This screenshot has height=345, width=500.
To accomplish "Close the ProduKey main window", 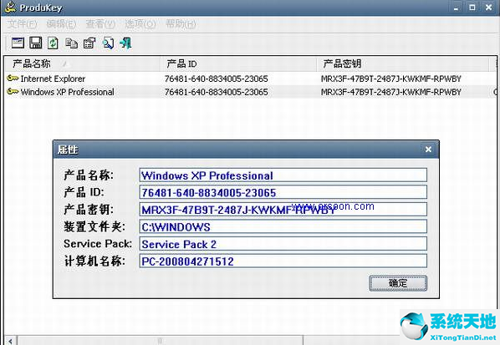I will (x=488, y=8).
